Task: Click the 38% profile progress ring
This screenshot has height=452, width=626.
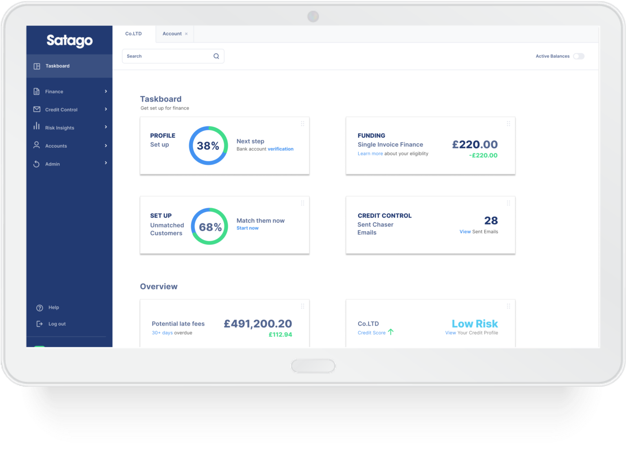Action: point(208,146)
